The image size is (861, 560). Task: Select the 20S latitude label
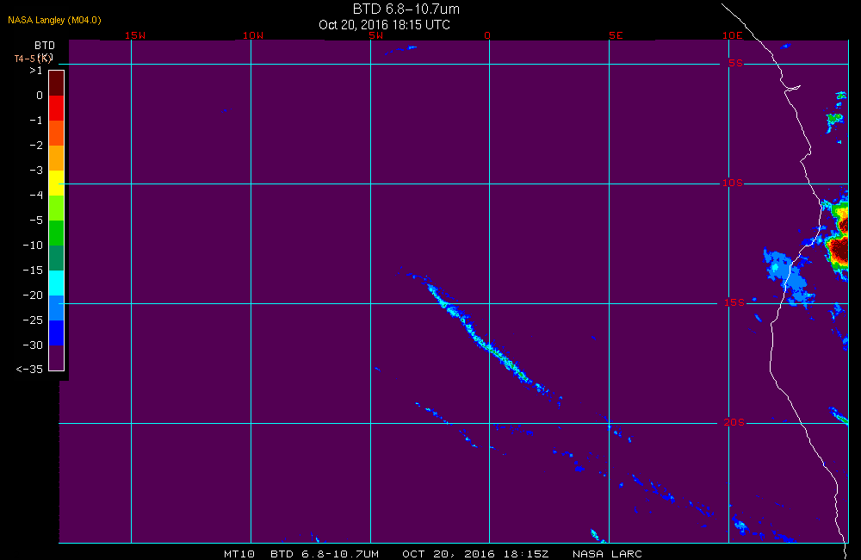click(734, 423)
